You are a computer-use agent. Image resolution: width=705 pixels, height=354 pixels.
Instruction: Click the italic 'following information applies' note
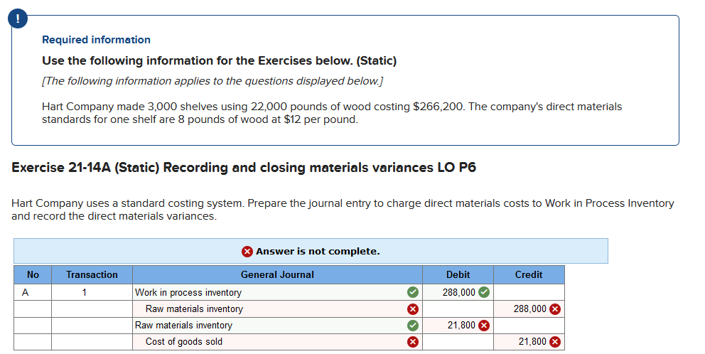pos(212,81)
